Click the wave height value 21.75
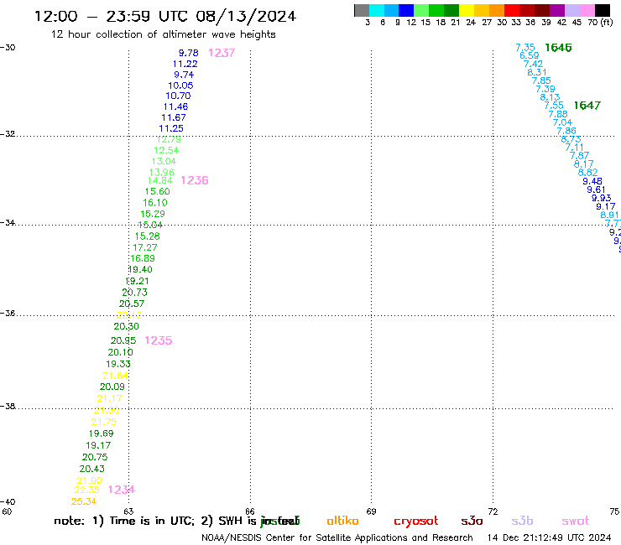Viewport: 621px width, 545px height. tap(104, 422)
